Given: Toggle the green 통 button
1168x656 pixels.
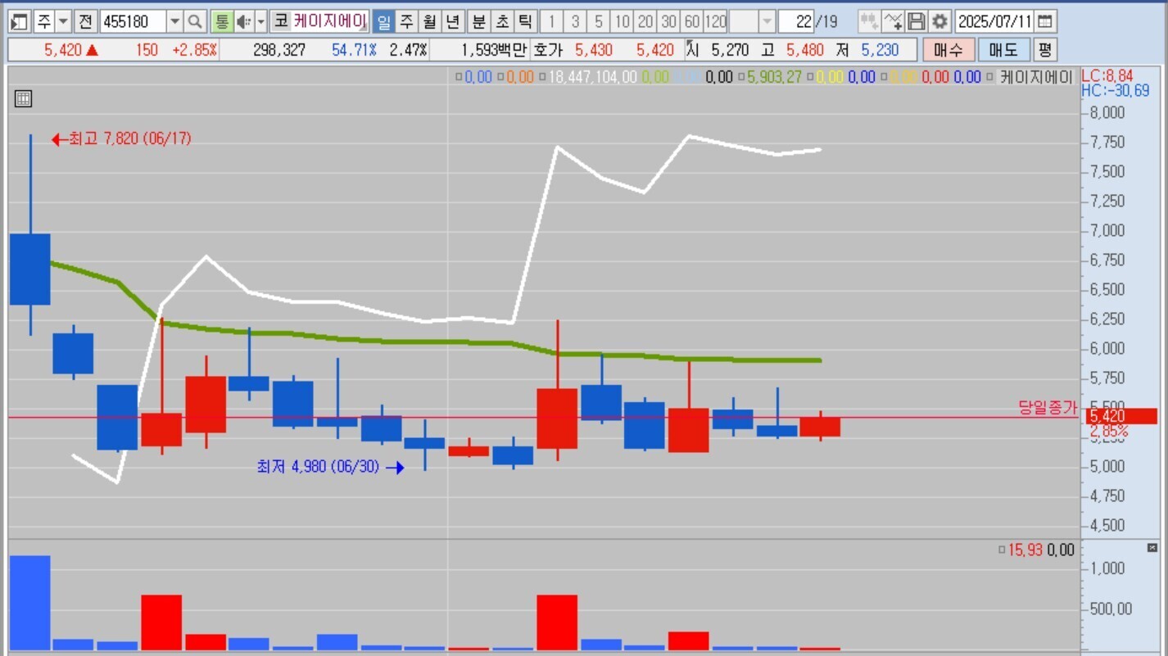Looking at the screenshot, I should point(221,21).
